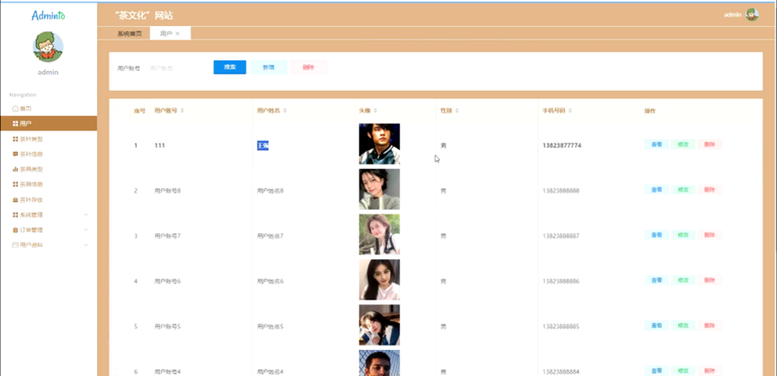The width and height of the screenshot is (777, 376).
Task: Click 查看 in the 用户账号6 row
Action: 656,280
